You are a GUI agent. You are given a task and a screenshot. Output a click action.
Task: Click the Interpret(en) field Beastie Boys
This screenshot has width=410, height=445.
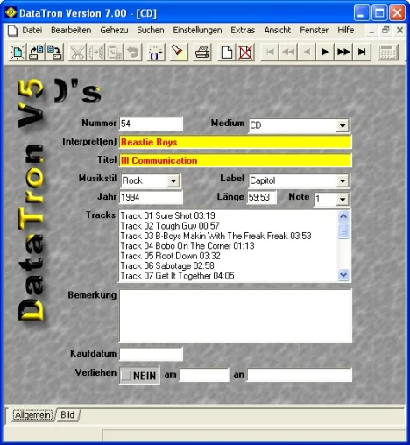tap(236, 142)
